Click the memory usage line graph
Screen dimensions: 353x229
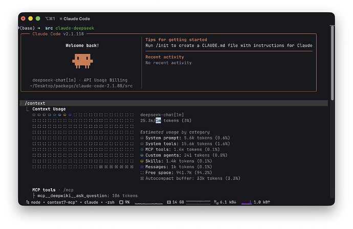(198, 202)
